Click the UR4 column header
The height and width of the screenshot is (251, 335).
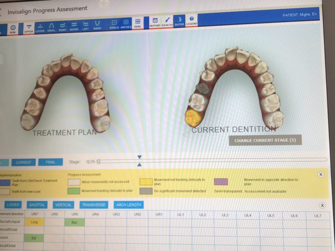95,214
